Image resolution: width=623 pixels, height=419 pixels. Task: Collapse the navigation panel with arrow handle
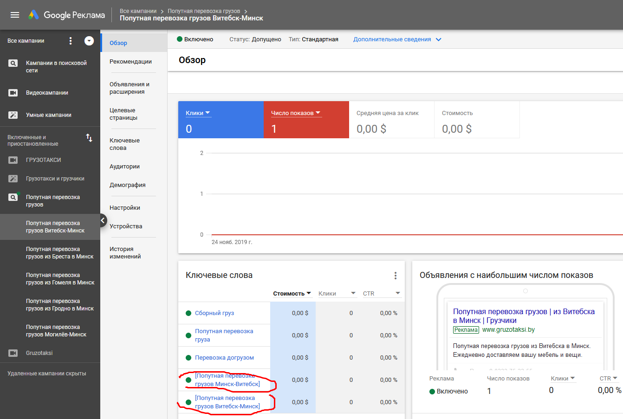[103, 220]
